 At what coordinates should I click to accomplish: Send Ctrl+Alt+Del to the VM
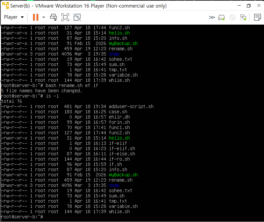[54, 17]
